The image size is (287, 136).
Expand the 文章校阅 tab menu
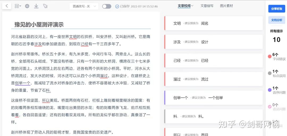(185, 6)
